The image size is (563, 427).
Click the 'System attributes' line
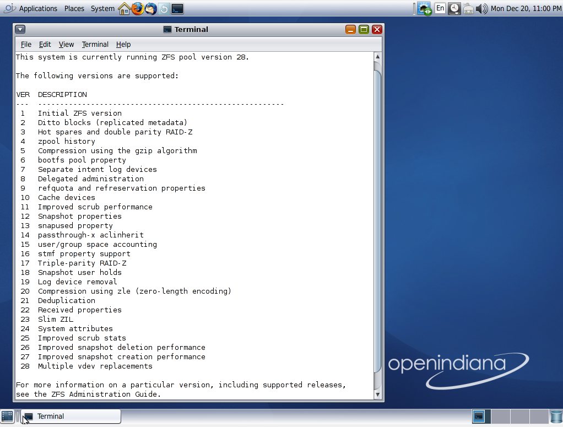[75, 328]
